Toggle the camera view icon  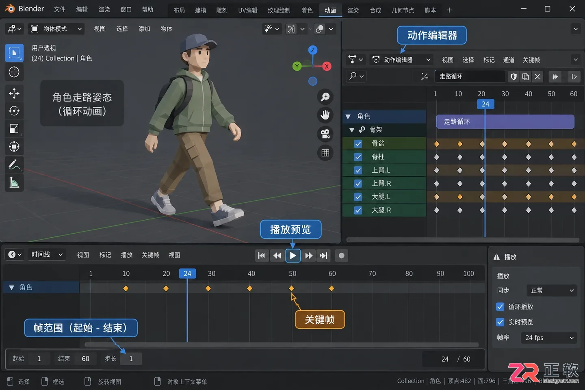tap(325, 134)
